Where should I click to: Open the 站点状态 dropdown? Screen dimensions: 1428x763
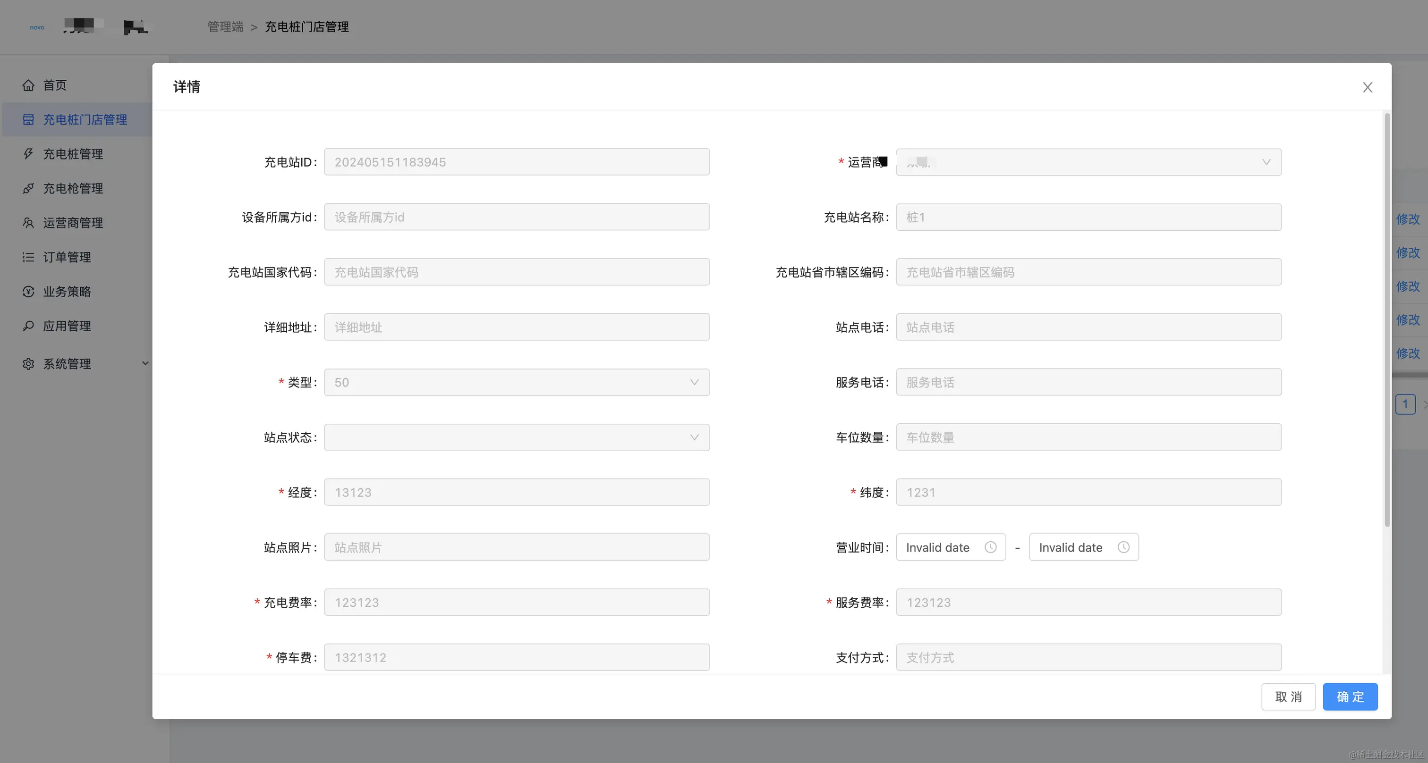[516, 438]
